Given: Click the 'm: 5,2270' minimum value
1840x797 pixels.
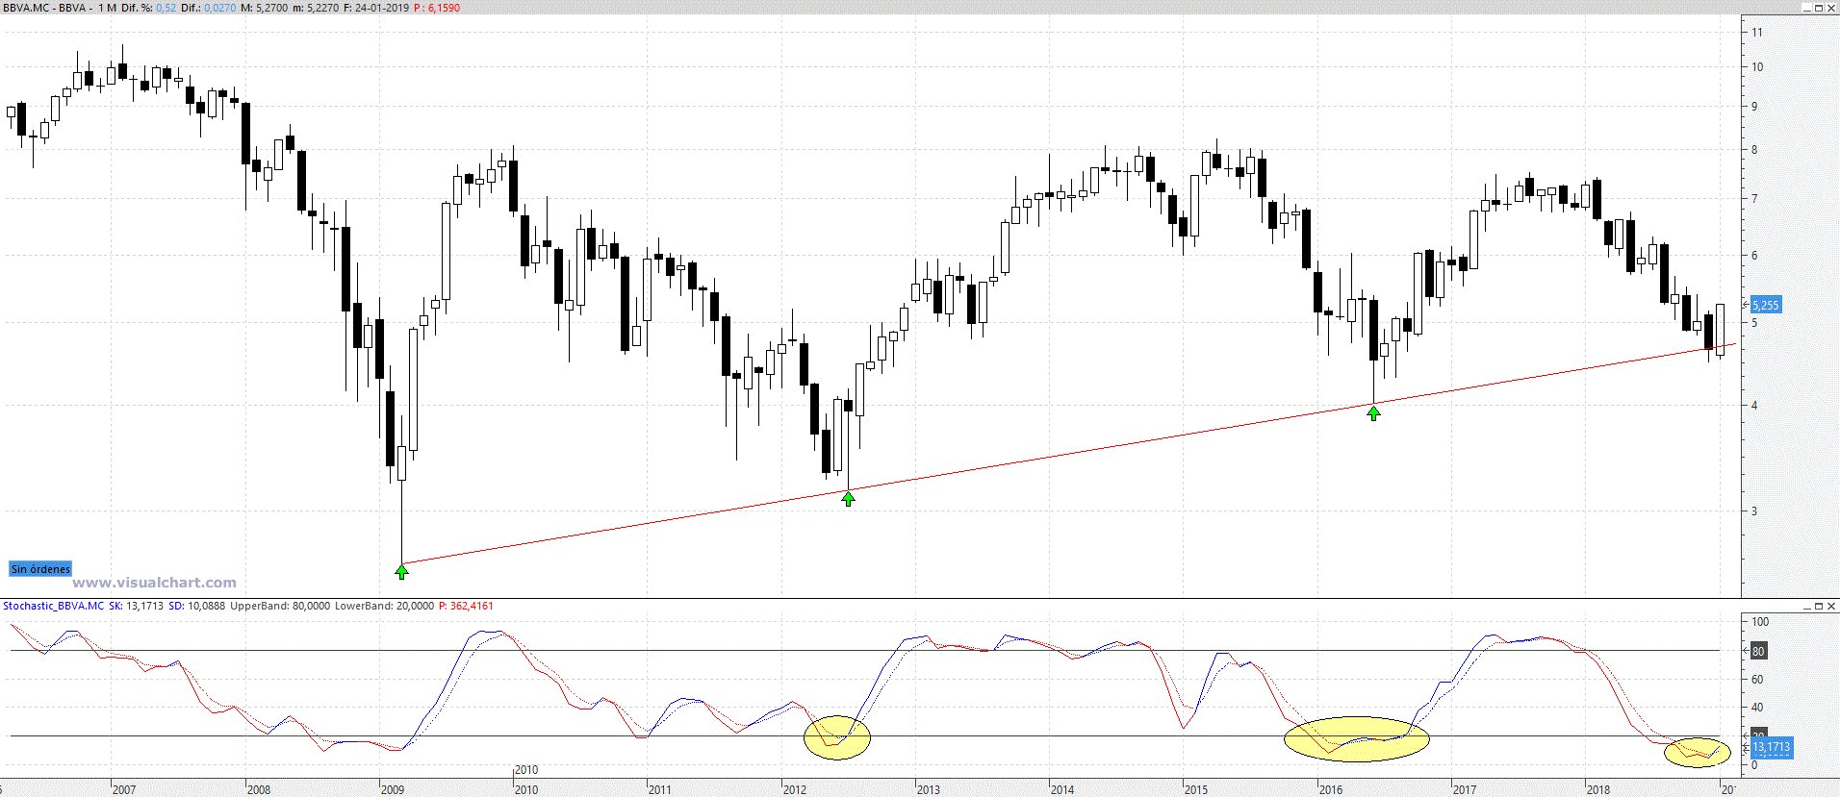Looking at the screenshot, I should coord(317,8).
